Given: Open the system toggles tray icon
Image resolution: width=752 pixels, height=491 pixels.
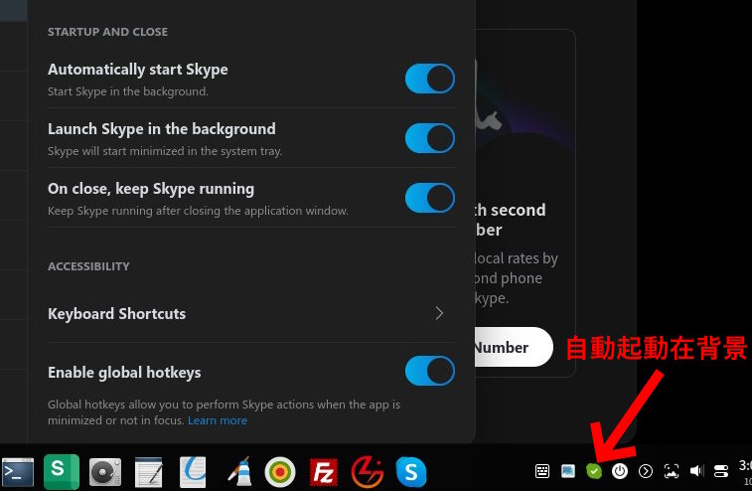Looking at the screenshot, I should point(721,471).
